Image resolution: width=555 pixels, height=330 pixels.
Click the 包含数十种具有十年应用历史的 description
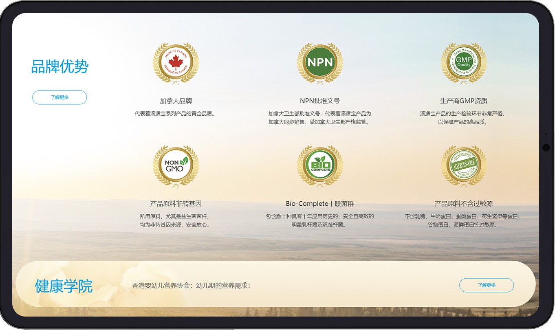tap(320, 220)
